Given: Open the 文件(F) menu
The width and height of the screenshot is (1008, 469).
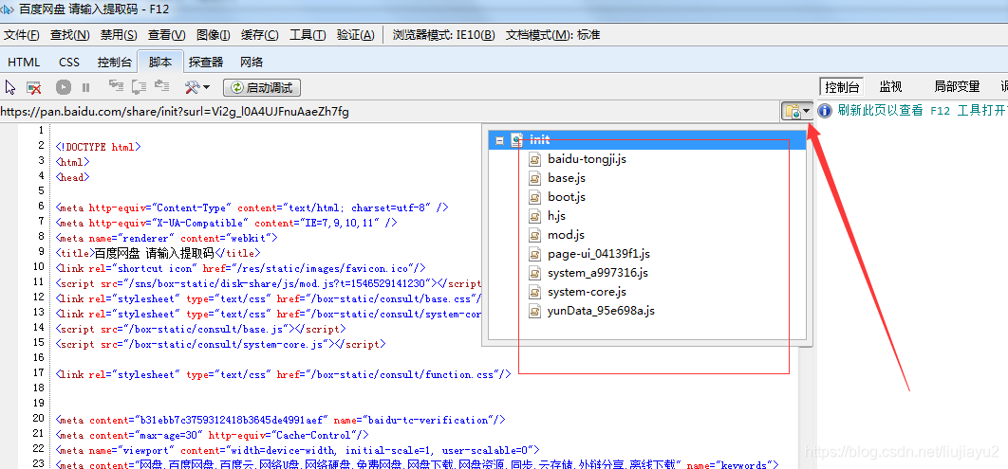Looking at the screenshot, I should point(22,35).
